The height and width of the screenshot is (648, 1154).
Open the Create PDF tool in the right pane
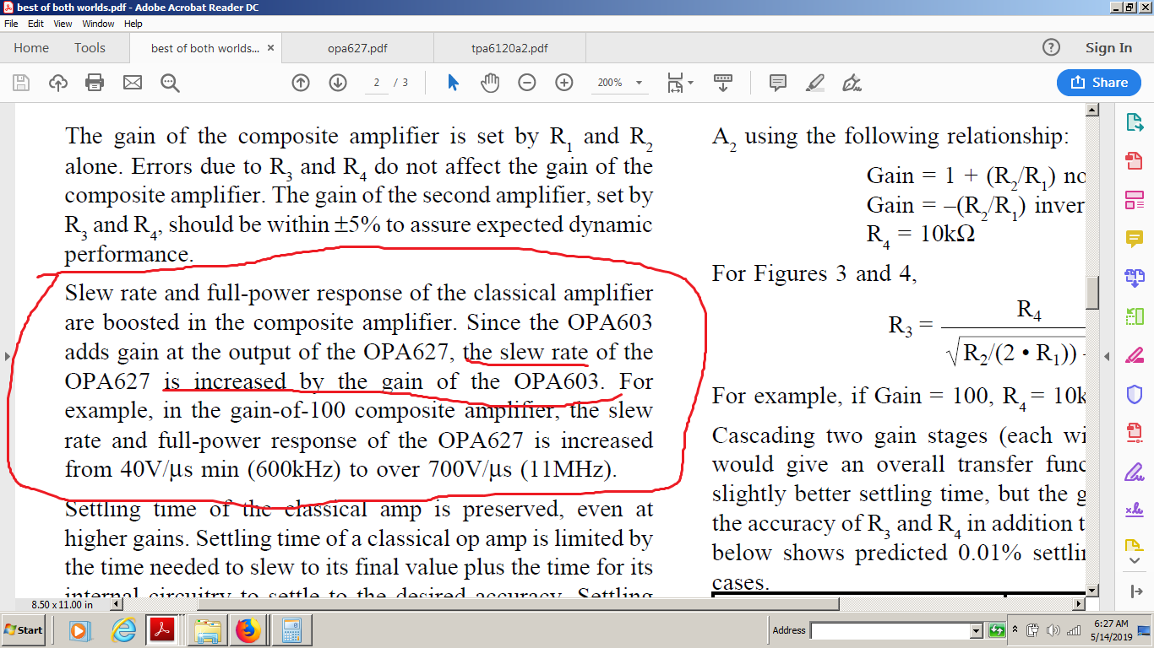(1135, 161)
